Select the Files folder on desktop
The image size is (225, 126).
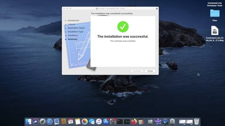coord(215,13)
